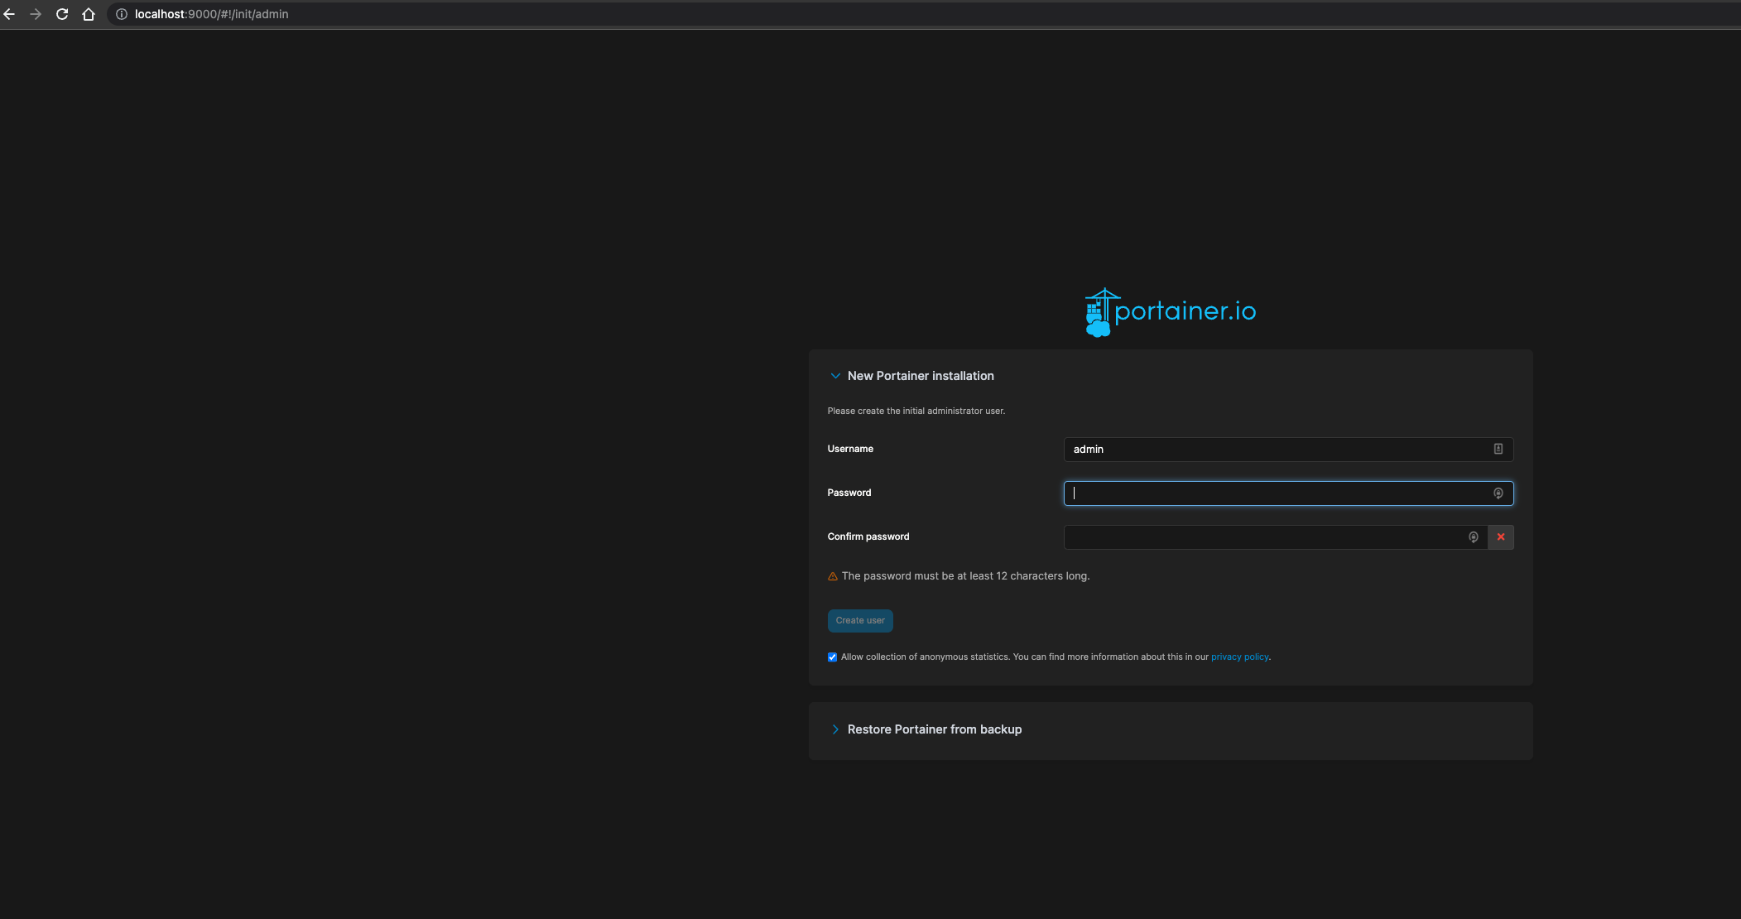Screen dimensions: 1741x919
Task: Click the browser address bar URL
Action: point(212,14)
